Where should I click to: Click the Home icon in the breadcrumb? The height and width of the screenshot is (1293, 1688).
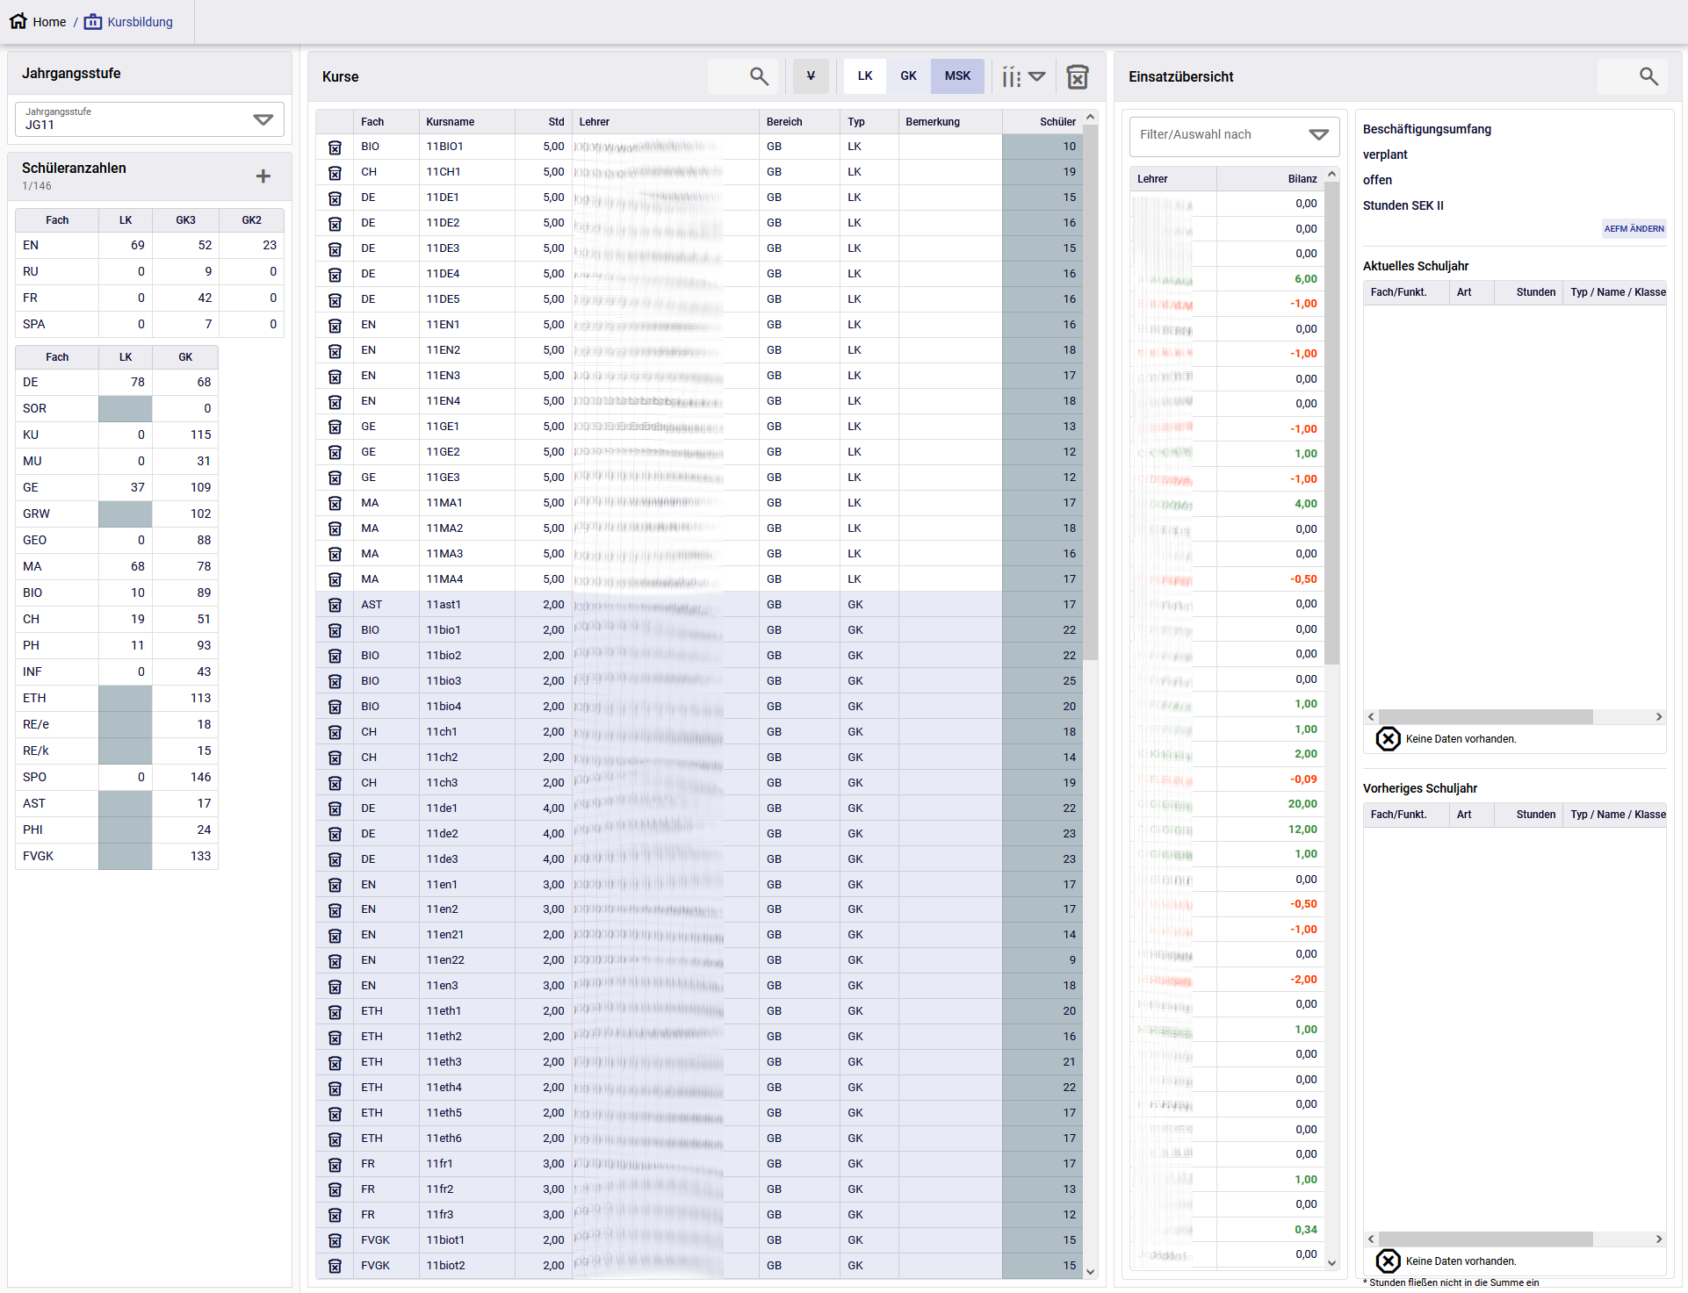(18, 21)
